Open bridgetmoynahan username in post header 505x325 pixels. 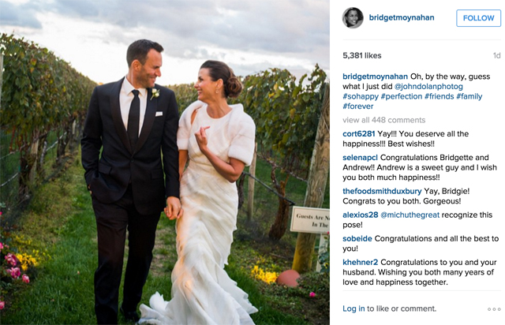click(x=402, y=17)
